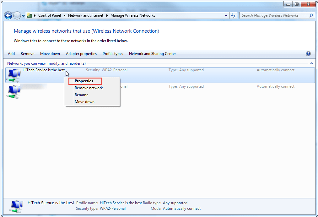The image size is (318, 217).
Task: Choose Remove network from the context menu
Action: [89, 88]
